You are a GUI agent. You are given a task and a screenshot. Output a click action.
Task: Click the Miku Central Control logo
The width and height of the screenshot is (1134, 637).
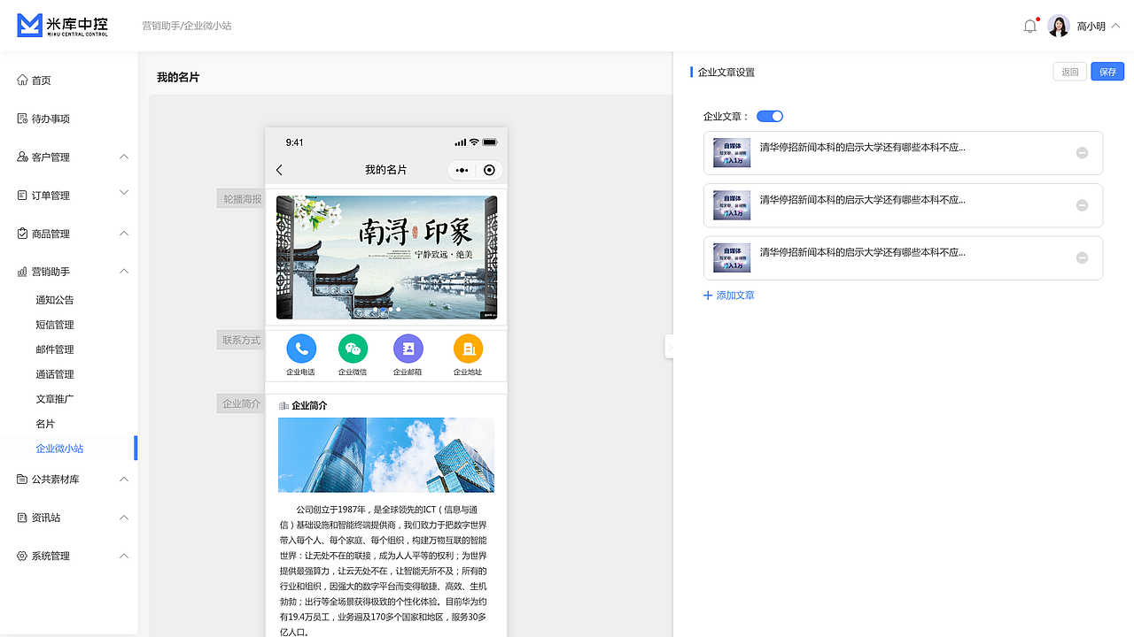click(63, 26)
